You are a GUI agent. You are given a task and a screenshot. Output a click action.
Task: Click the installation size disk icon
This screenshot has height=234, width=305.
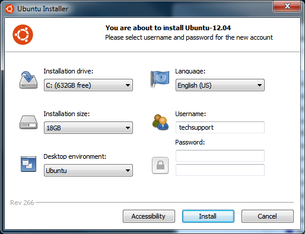point(28,123)
